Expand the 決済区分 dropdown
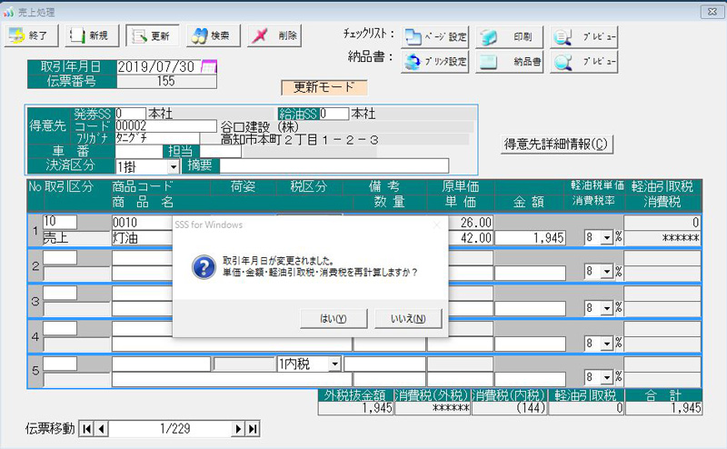 point(173,166)
